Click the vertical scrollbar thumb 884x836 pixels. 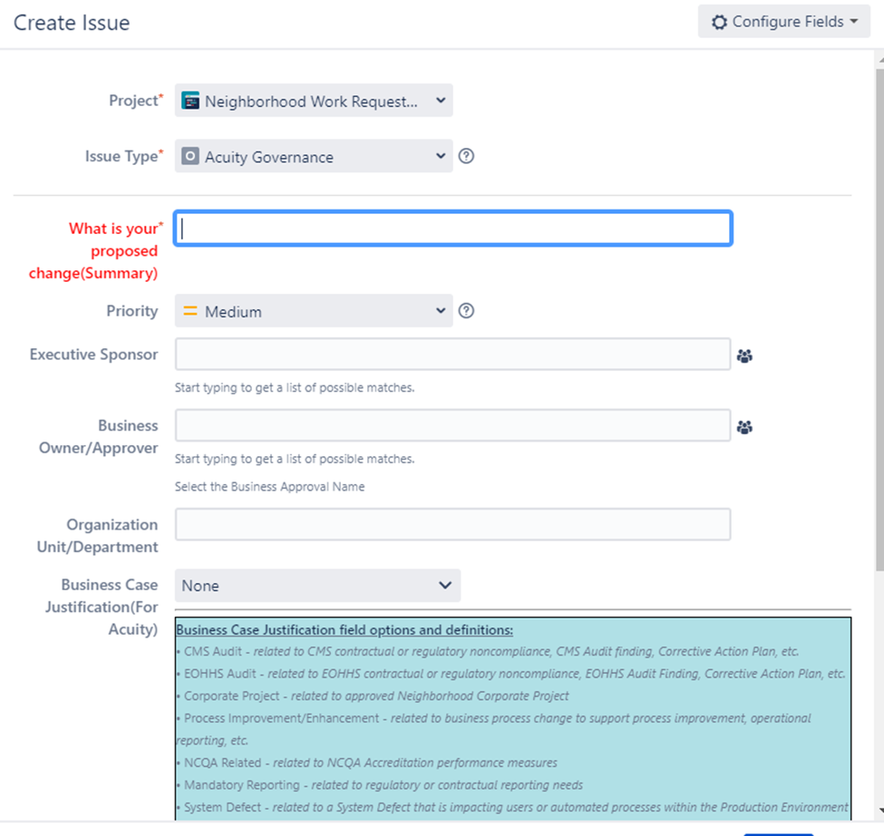point(879,320)
